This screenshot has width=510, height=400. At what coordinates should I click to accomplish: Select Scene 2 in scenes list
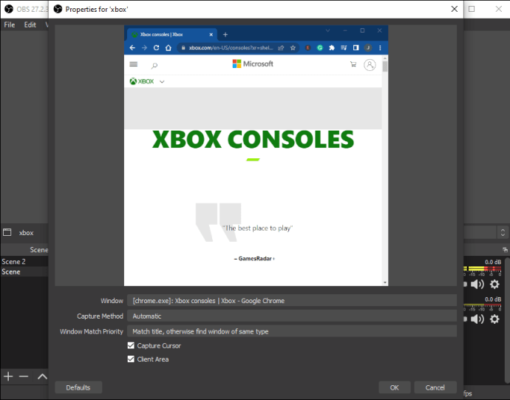pyautogui.click(x=24, y=262)
